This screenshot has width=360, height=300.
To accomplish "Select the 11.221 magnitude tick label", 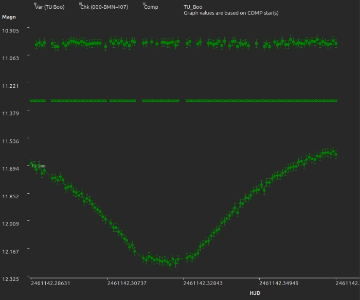I will point(10,86).
